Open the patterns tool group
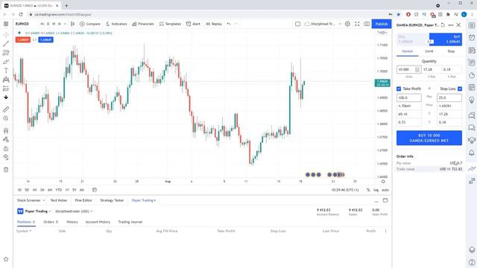 (x=6, y=80)
